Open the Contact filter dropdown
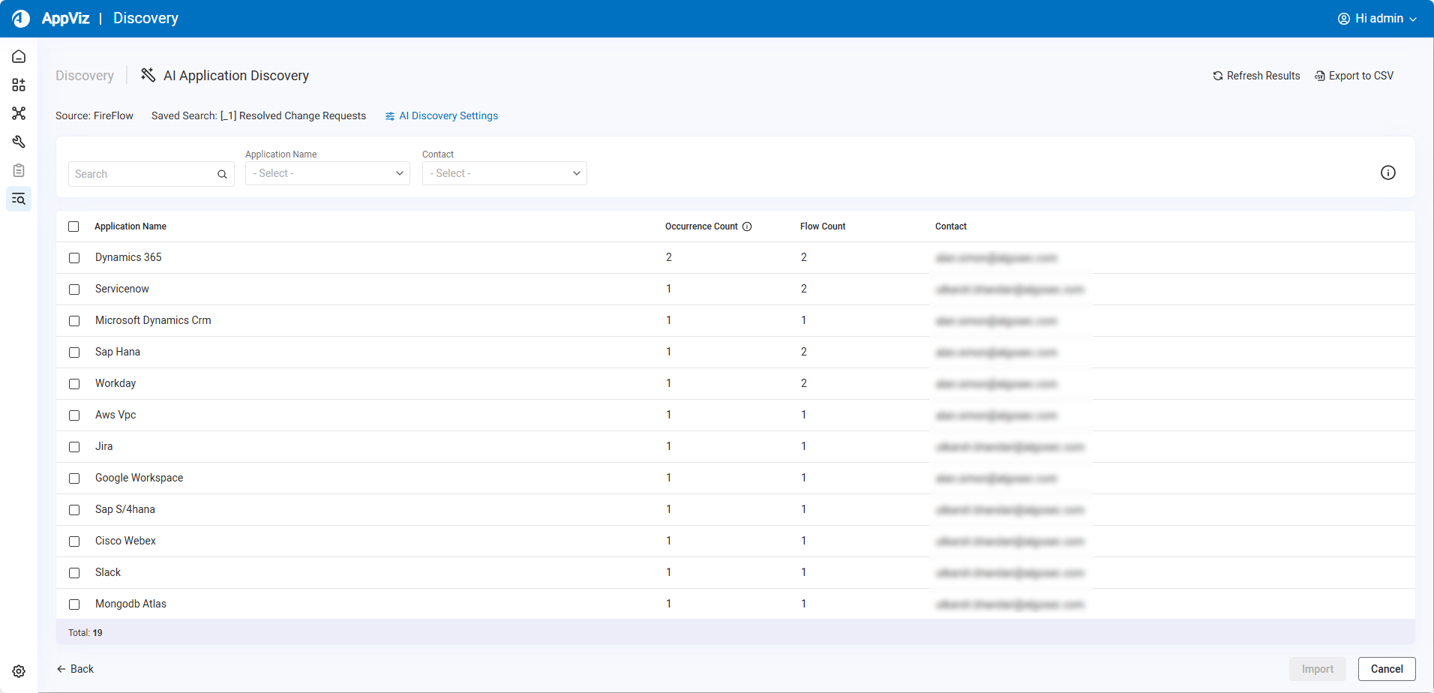1434x693 pixels. pos(505,173)
